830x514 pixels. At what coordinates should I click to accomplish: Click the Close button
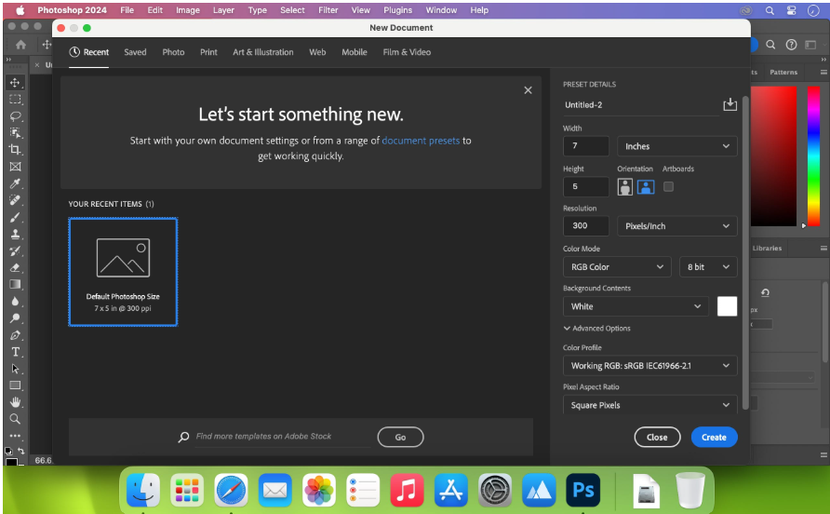[657, 437]
